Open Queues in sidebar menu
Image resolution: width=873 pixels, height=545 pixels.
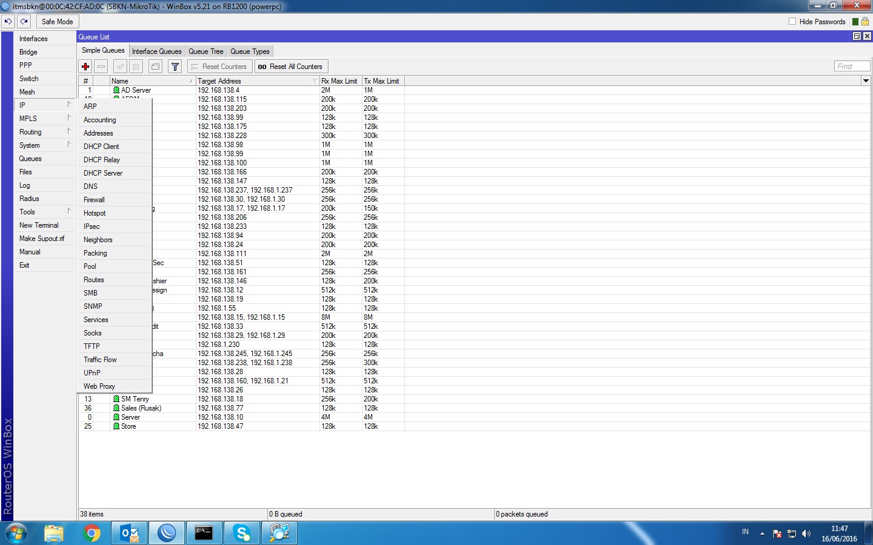pos(45,159)
